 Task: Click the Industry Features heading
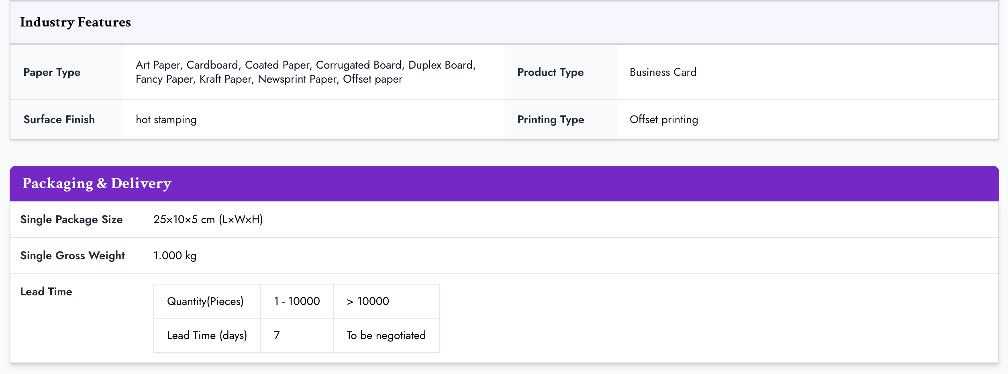click(75, 22)
